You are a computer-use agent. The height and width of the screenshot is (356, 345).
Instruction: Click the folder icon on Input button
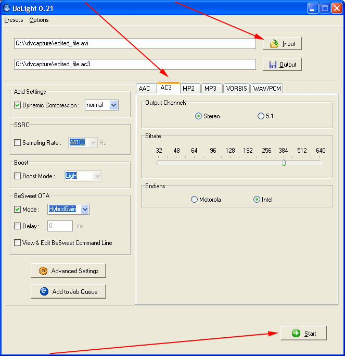pyautogui.click(x=274, y=44)
